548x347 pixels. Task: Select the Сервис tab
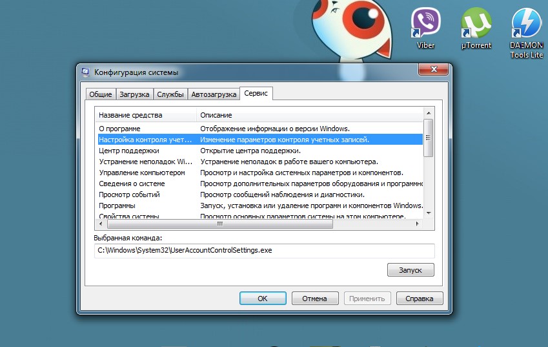click(256, 94)
